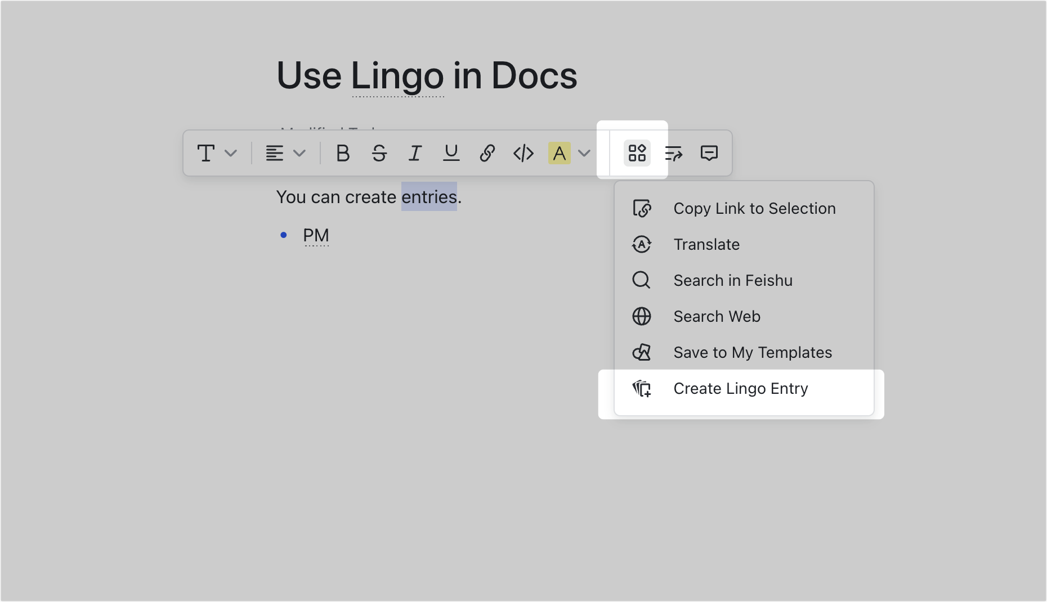Click the Search Web globe icon
The image size is (1047, 602).
click(642, 316)
